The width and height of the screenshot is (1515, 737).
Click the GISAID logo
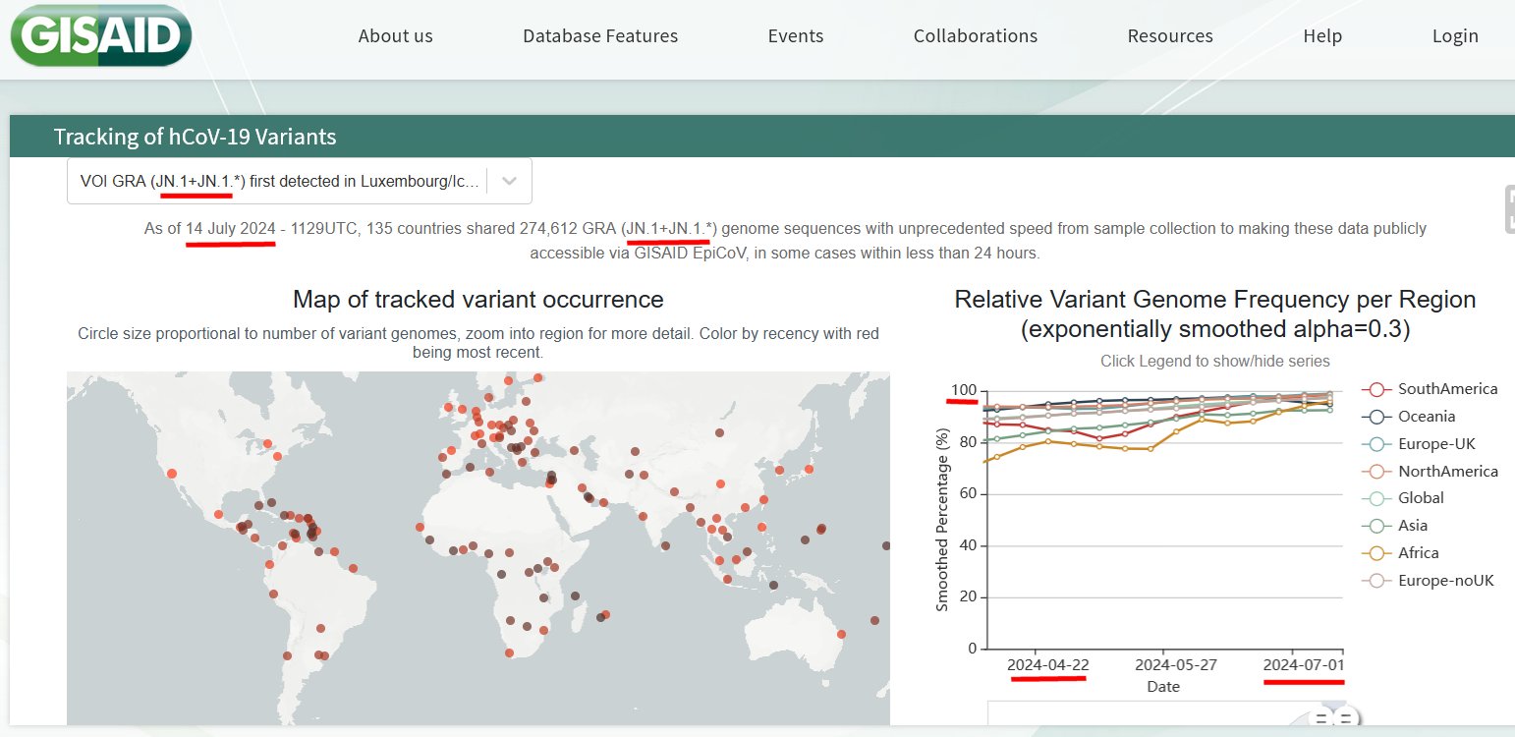pos(100,36)
